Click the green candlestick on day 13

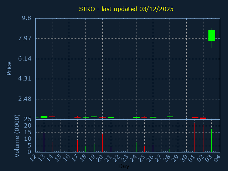coord(44,117)
